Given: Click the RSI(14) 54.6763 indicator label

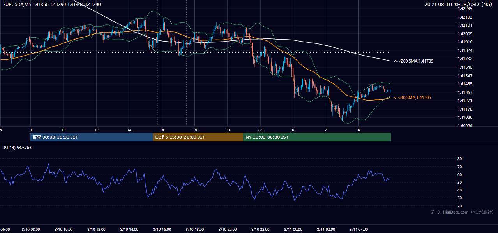Looking at the screenshot, I should click(x=17, y=148).
